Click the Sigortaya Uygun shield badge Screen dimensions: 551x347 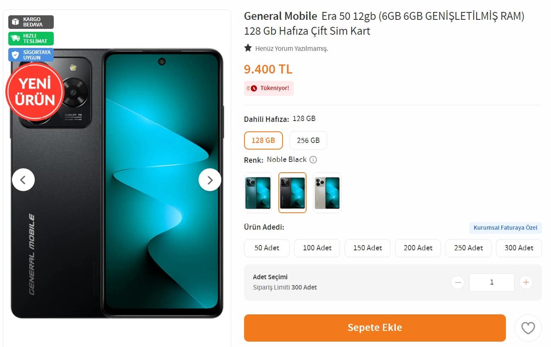click(x=31, y=55)
